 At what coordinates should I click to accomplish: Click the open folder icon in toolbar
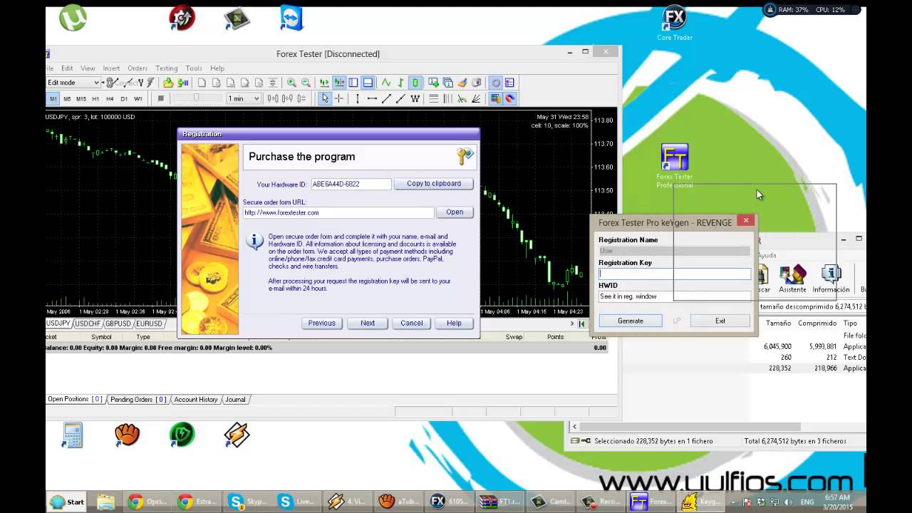(169, 83)
